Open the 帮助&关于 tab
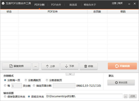This screenshot has width=139, height=101. 90,5
